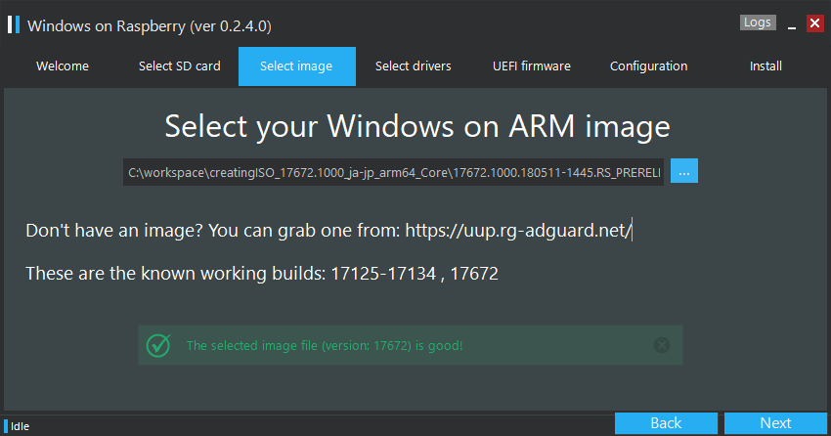Close the Windows on Raspberry window

click(814, 23)
